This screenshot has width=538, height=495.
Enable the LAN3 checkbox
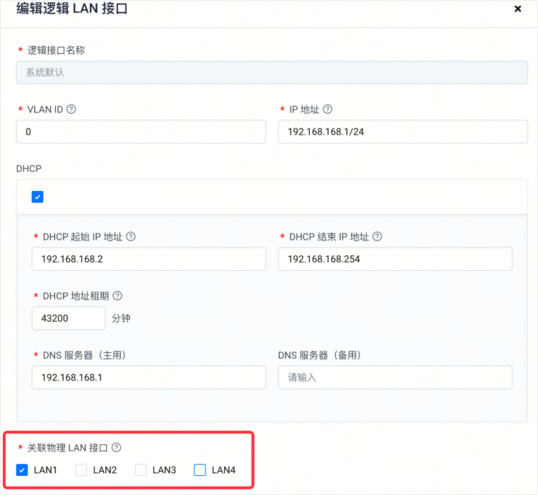pyautogui.click(x=141, y=470)
